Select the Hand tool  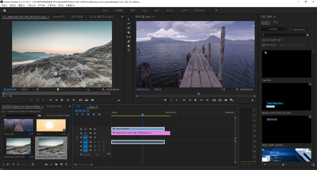[129, 46]
